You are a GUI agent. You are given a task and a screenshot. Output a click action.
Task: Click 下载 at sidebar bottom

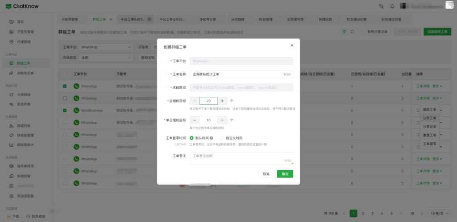13,217
